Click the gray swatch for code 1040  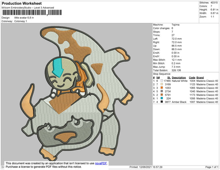pyautogui.click(x=162, y=91)
